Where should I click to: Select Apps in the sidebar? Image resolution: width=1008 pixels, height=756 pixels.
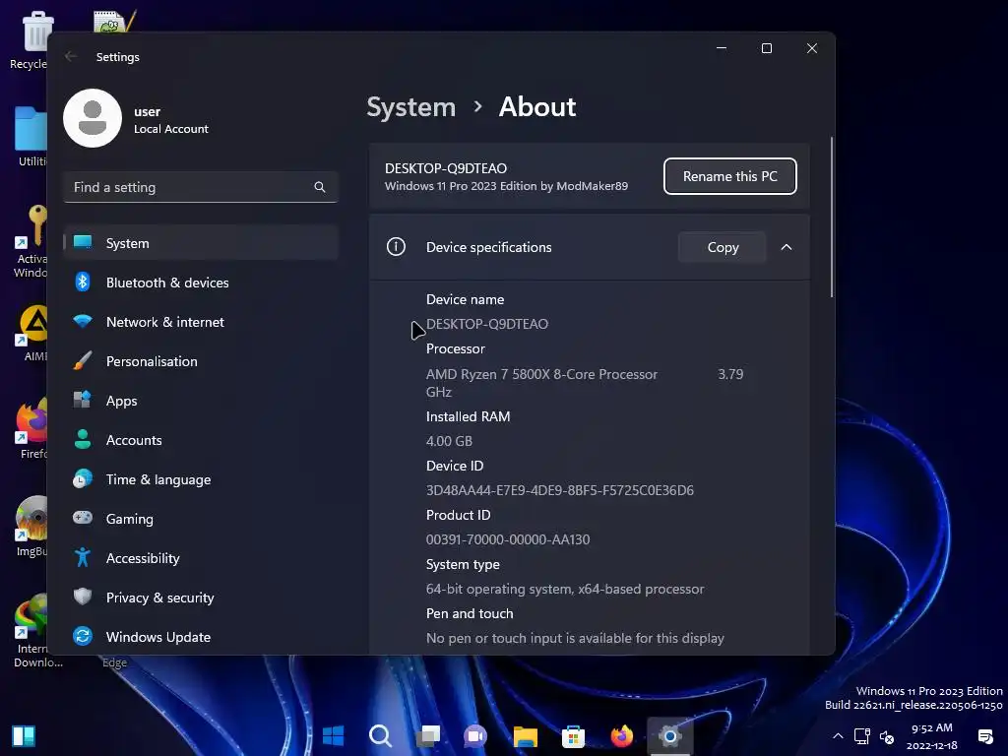pos(201,400)
